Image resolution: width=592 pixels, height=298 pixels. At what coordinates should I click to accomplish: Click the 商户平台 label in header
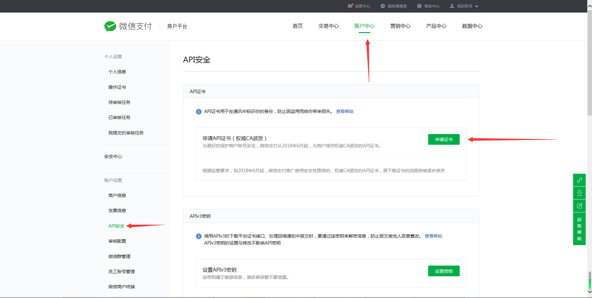[177, 26]
